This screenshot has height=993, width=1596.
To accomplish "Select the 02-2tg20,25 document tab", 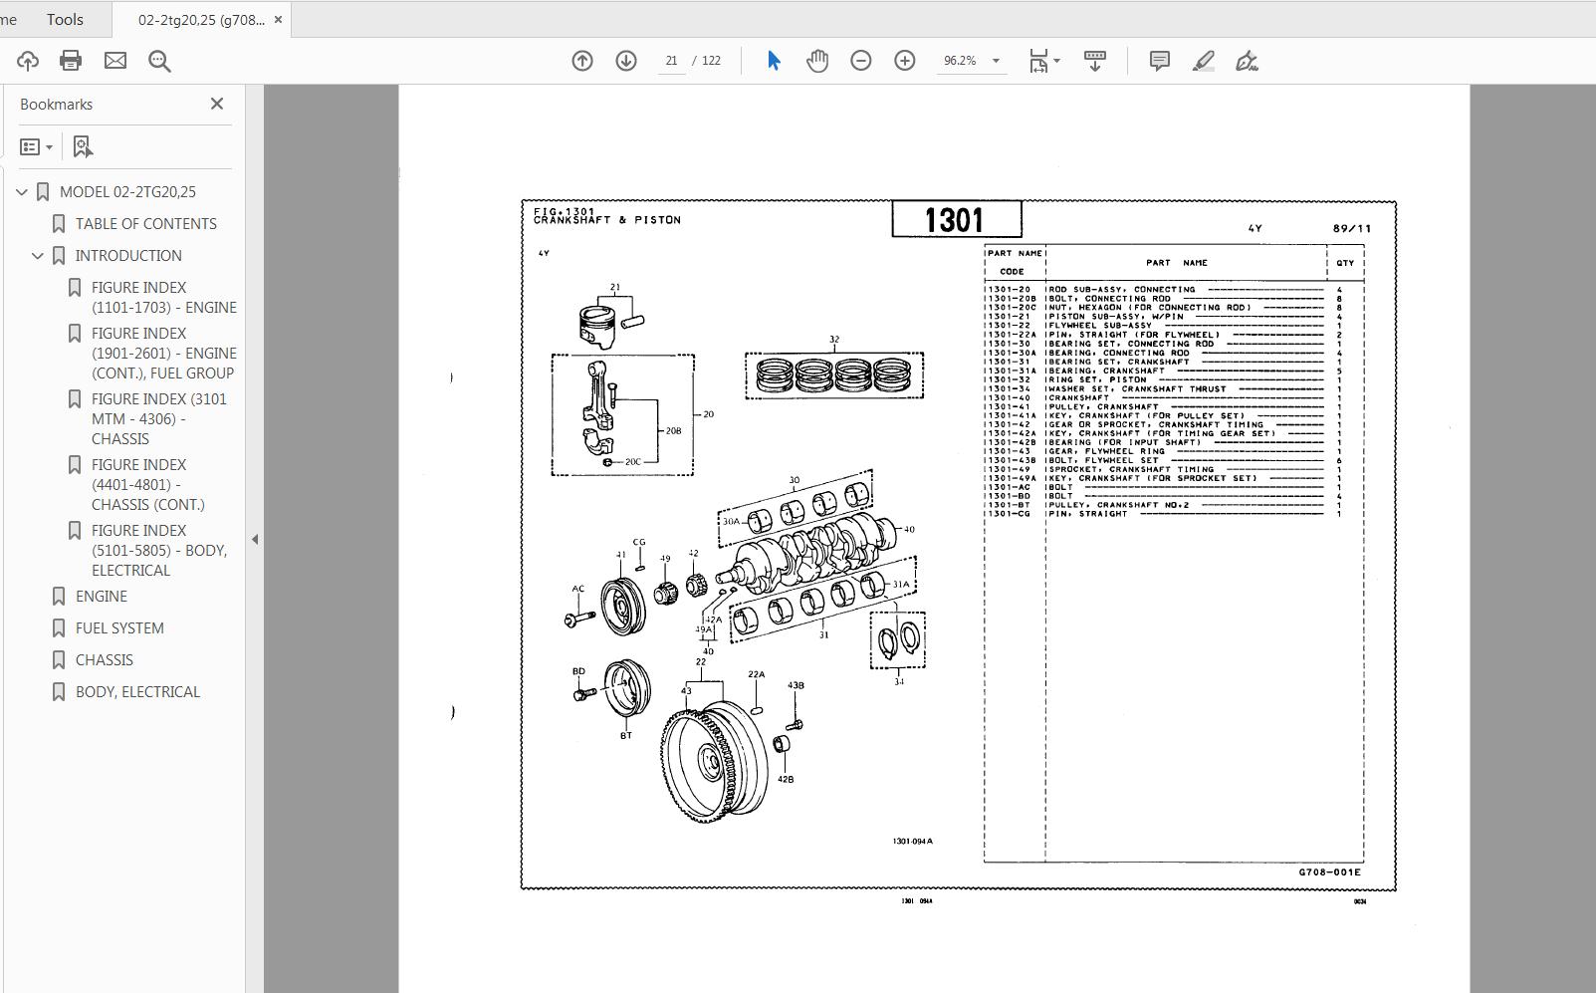I will pos(194,18).
